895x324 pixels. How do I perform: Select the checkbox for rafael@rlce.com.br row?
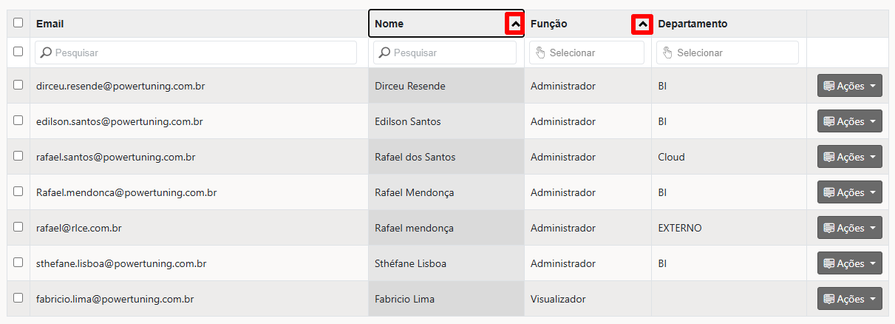18,227
